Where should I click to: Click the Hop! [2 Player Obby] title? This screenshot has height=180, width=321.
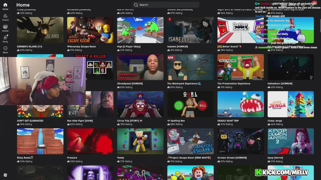129,46
